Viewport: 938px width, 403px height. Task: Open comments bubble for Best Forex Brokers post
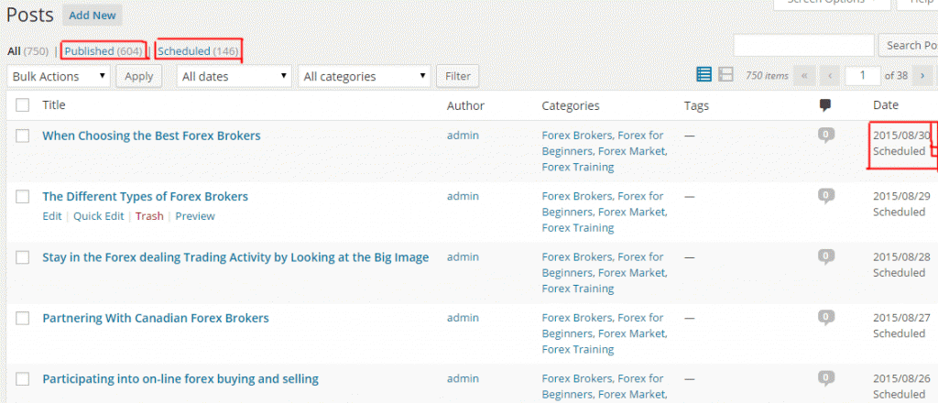tap(826, 136)
